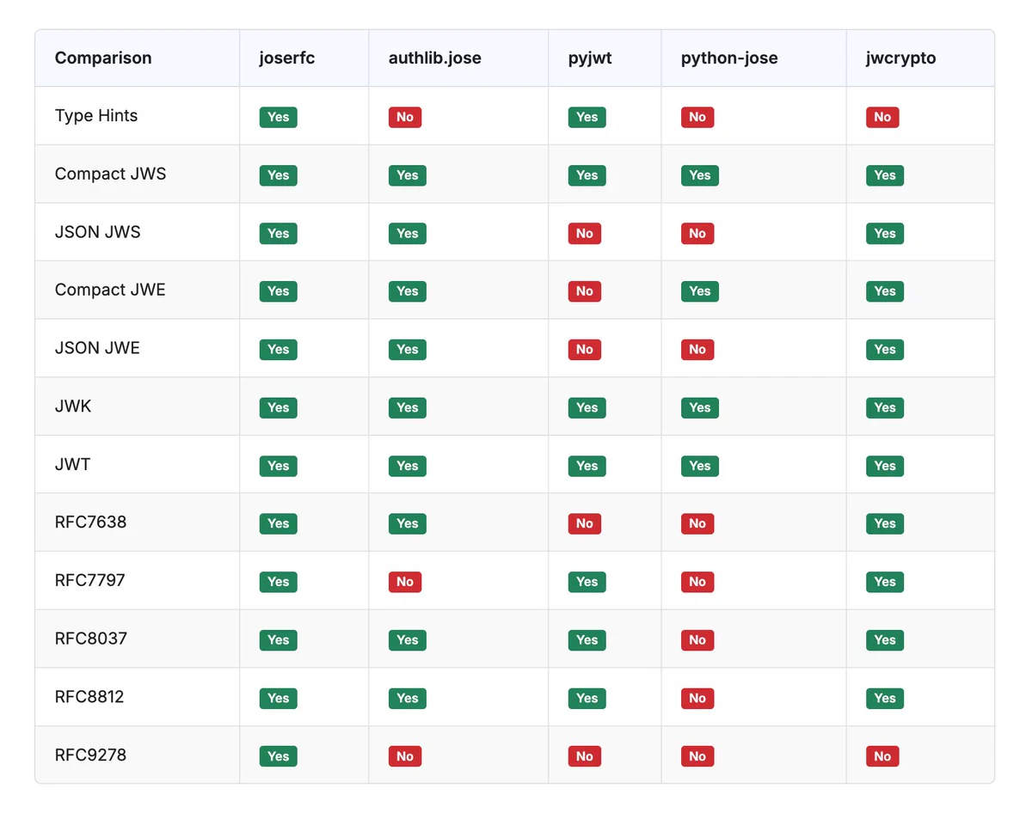The image size is (1032, 813).
Task: Select the JWT row label
Action: 73,465
